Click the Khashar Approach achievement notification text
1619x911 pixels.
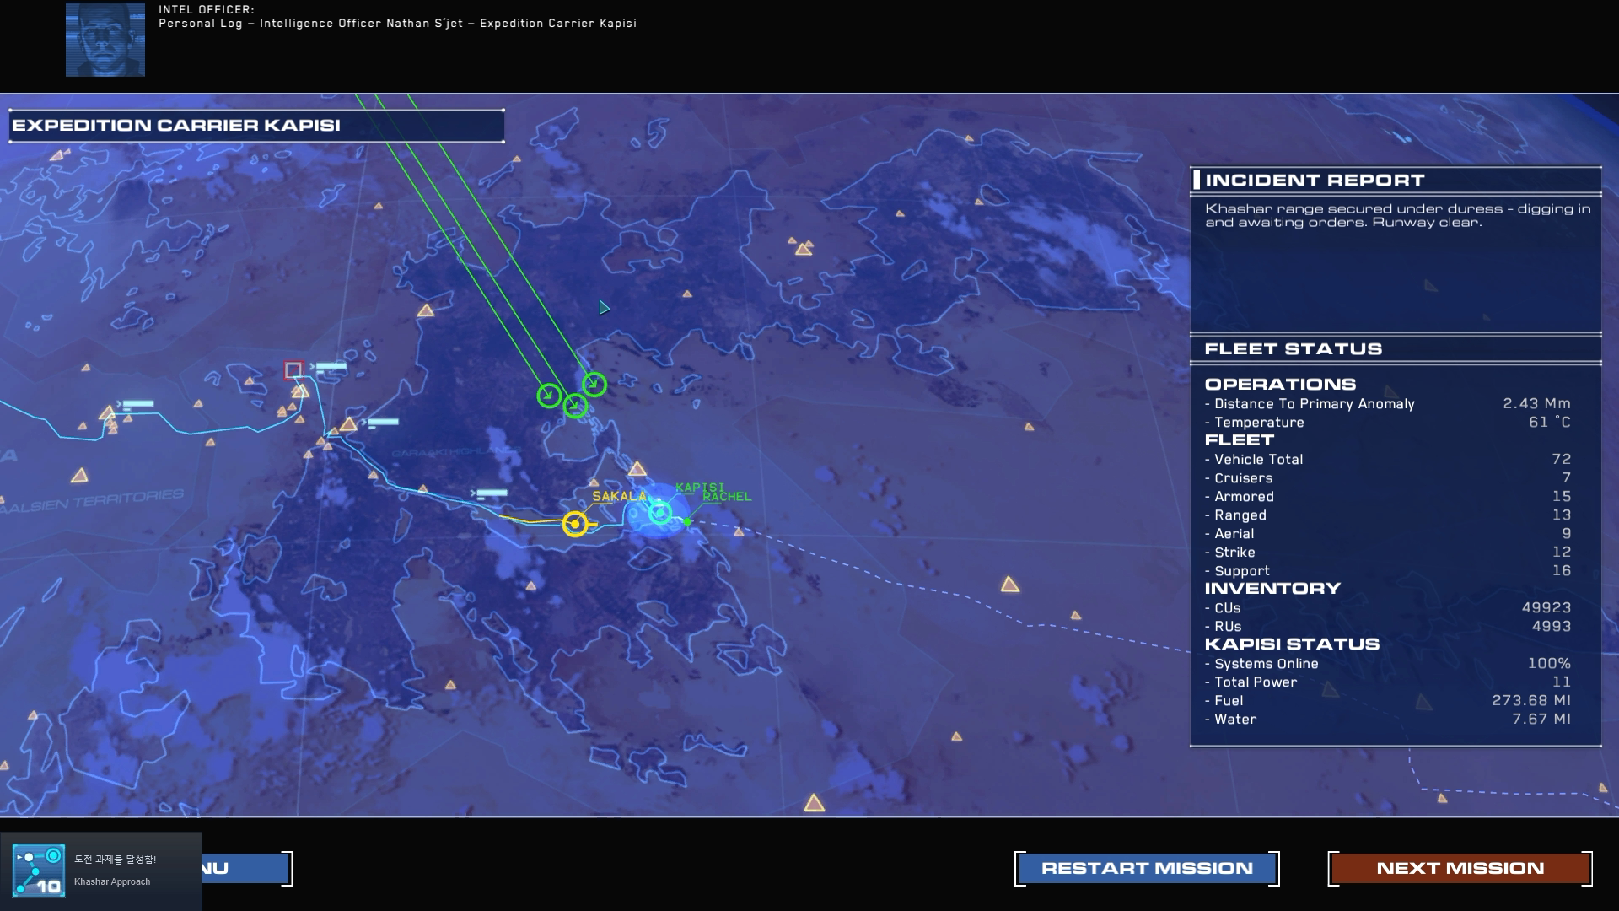click(x=112, y=881)
